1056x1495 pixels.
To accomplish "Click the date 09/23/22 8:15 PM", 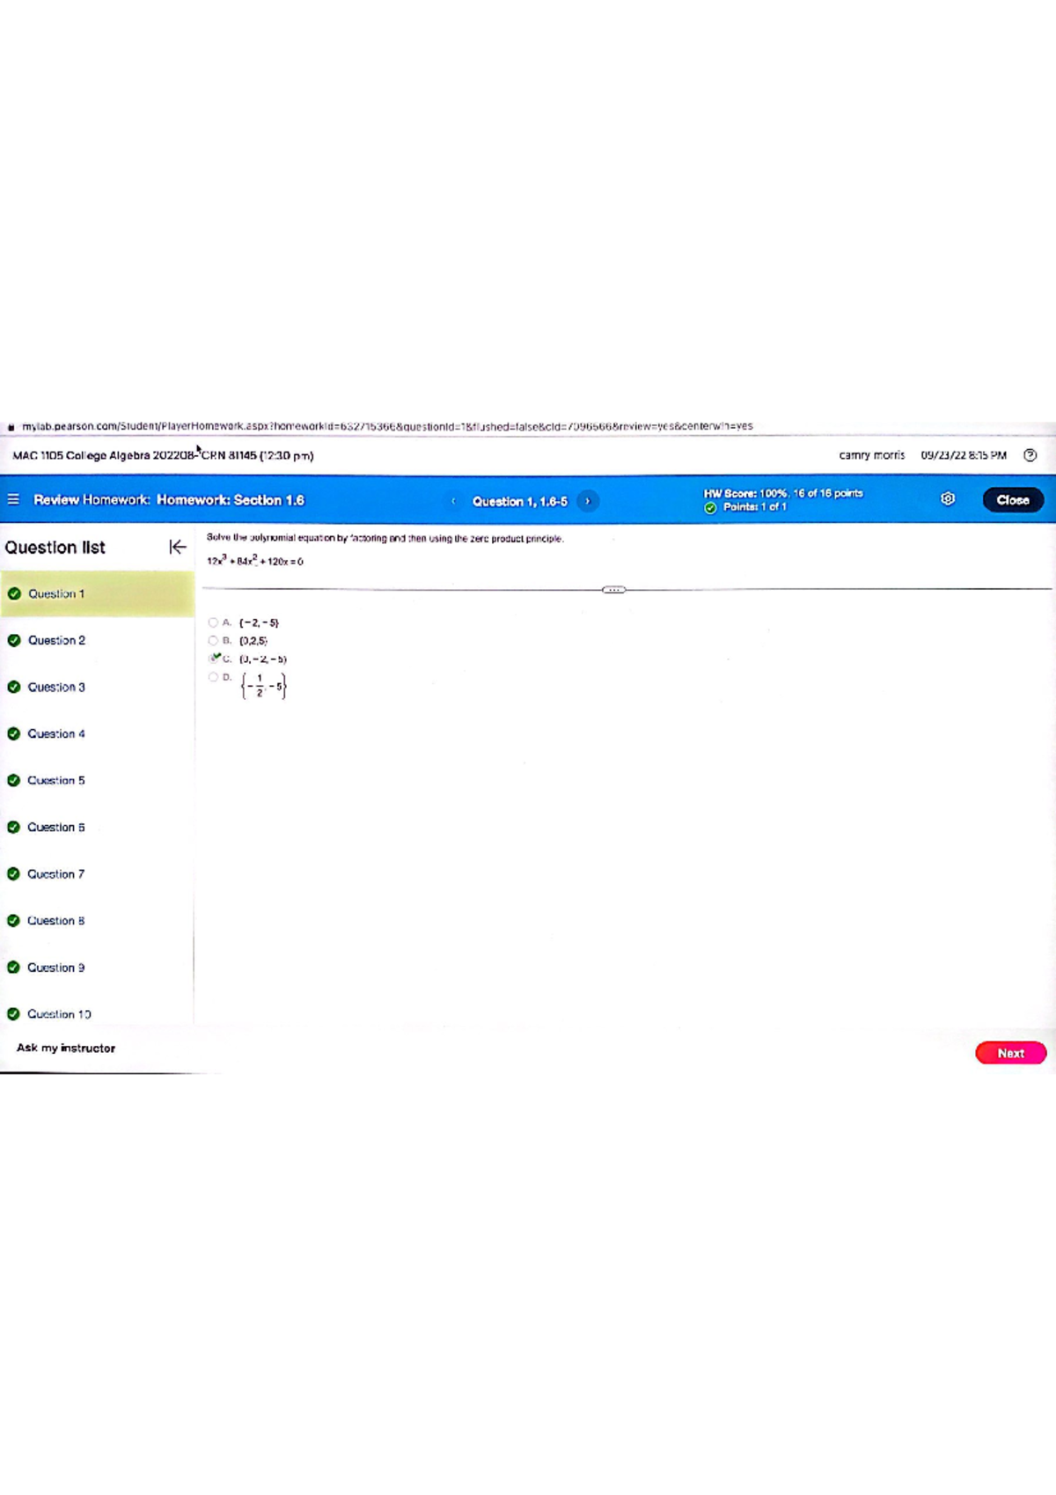I will click(964, 455).
